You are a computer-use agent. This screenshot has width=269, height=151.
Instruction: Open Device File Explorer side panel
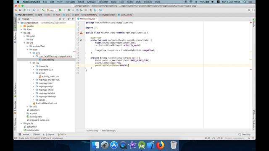(x=254, y=120)
